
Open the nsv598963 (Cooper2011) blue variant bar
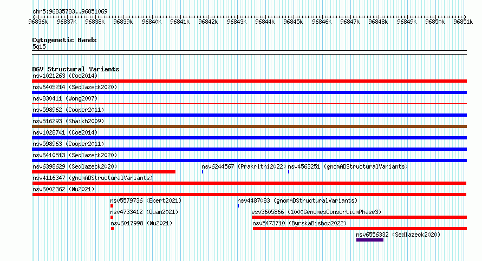pos(249,149)
